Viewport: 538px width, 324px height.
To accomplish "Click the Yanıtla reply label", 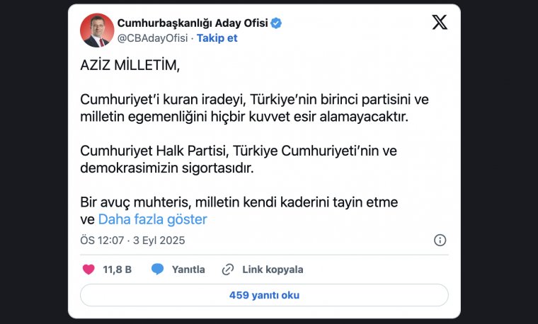I will pos(188,270).
